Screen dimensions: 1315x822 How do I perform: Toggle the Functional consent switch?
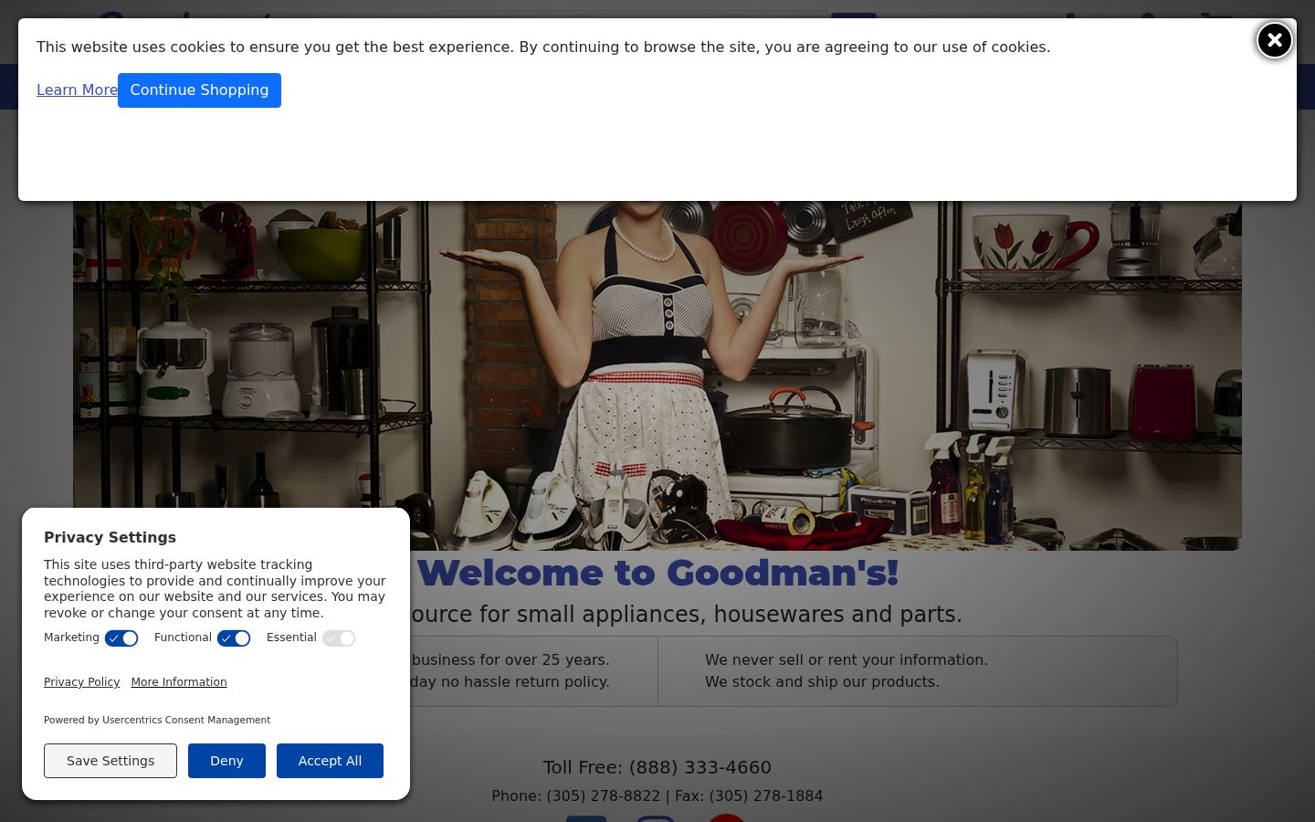(234, 638)
